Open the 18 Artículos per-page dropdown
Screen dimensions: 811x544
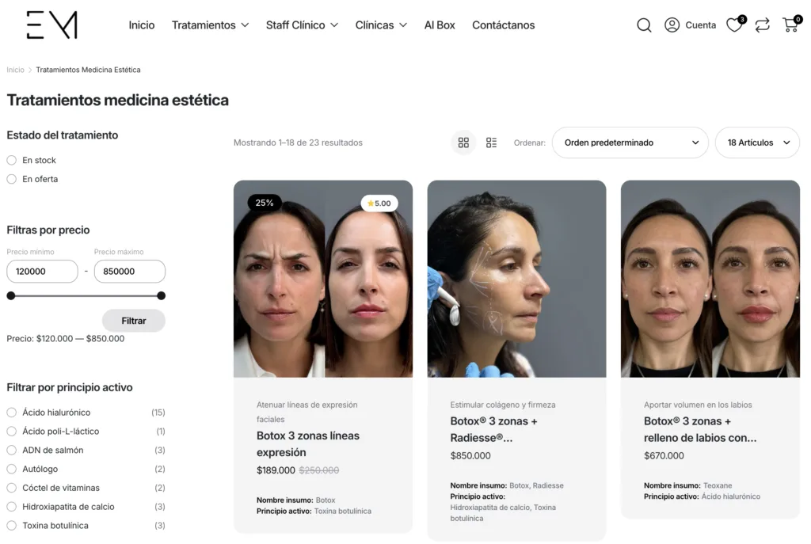(x=757, y=143)
